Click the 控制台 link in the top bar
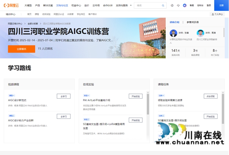The width and height of the screenshot is (229, 155). [200, 5]
